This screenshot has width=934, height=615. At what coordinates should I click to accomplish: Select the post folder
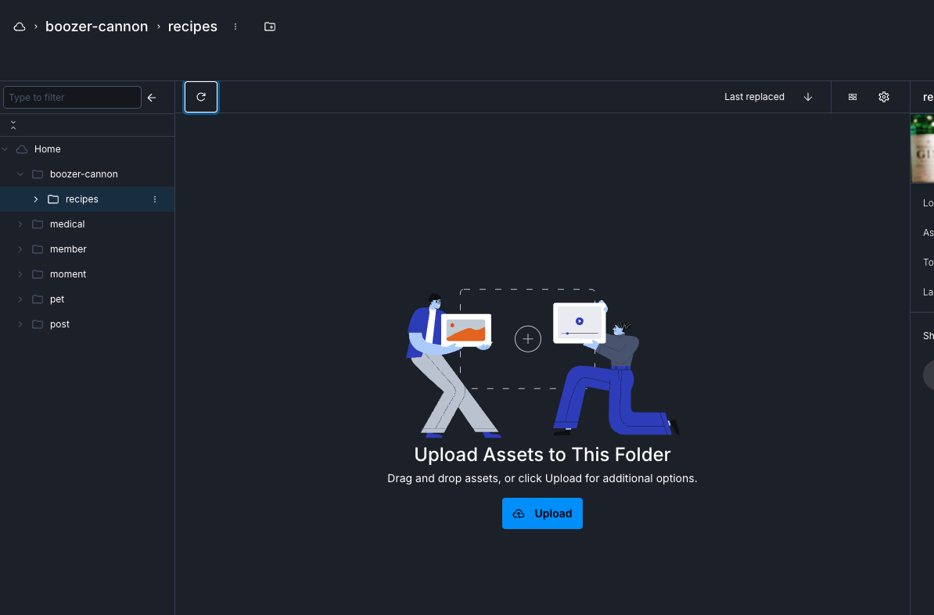59,324
